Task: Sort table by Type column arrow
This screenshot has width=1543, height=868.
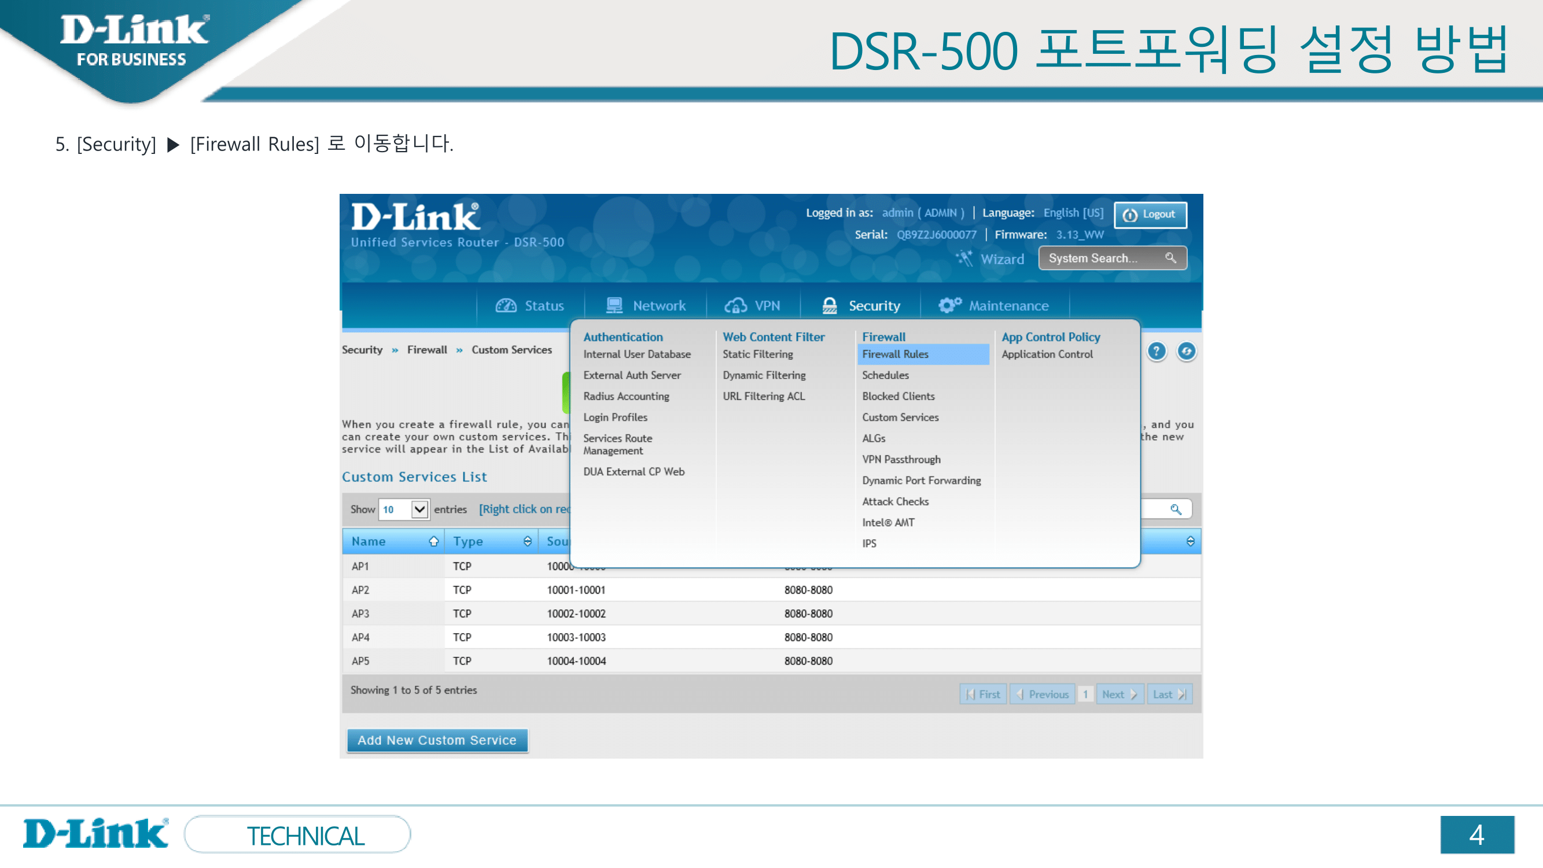Action: pyautogui.click(x=527, y=542)
